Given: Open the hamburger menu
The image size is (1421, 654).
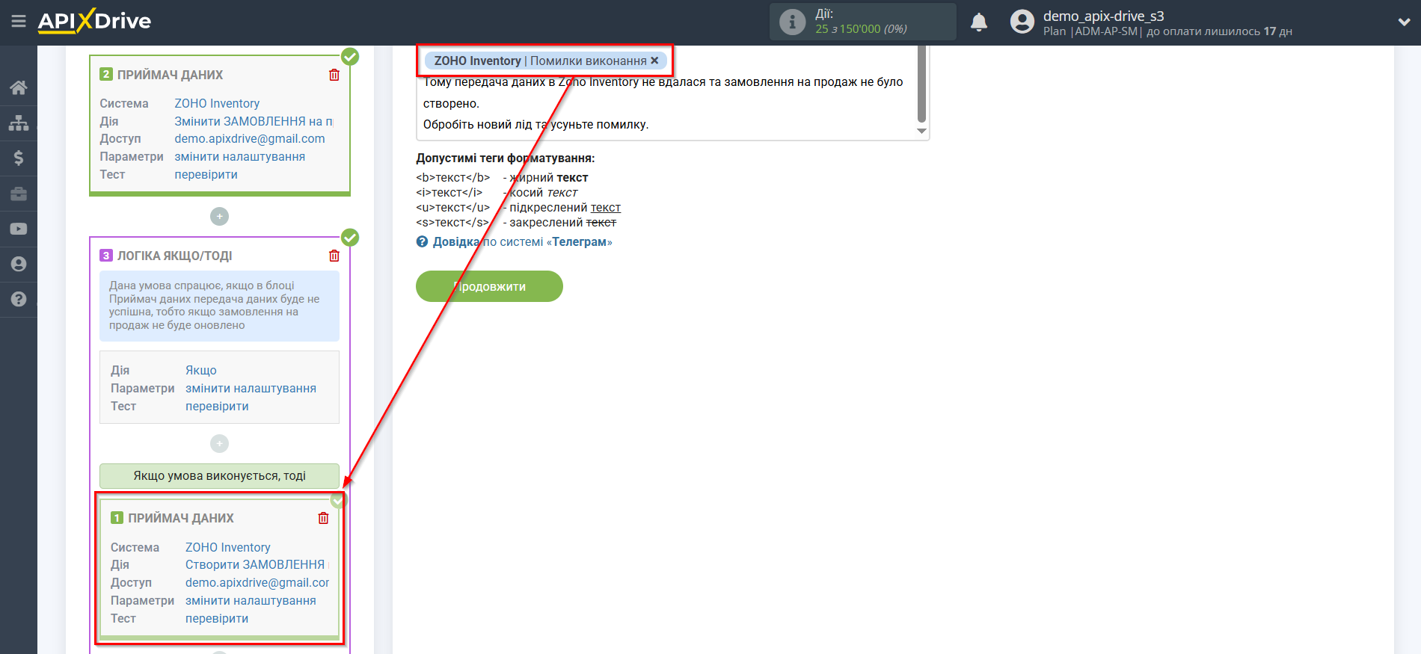Looking at the screenshot, I should coord(19,22).
